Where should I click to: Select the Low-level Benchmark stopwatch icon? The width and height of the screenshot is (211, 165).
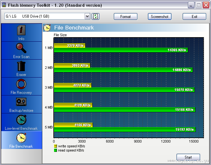21,120
